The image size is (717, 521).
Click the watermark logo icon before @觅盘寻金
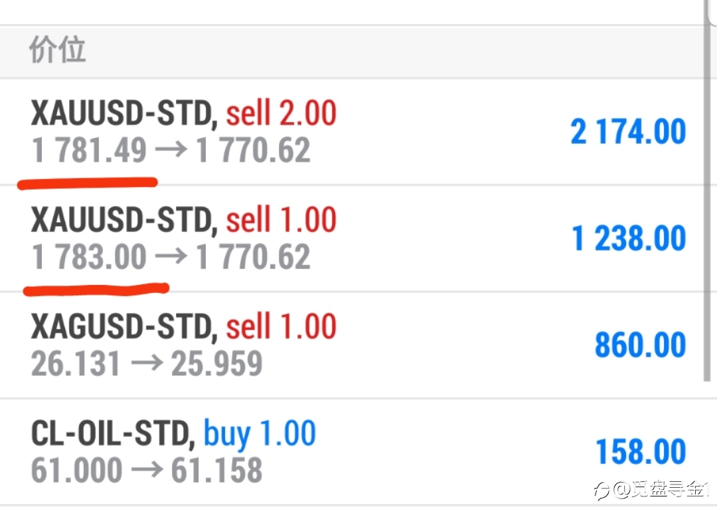601,491
